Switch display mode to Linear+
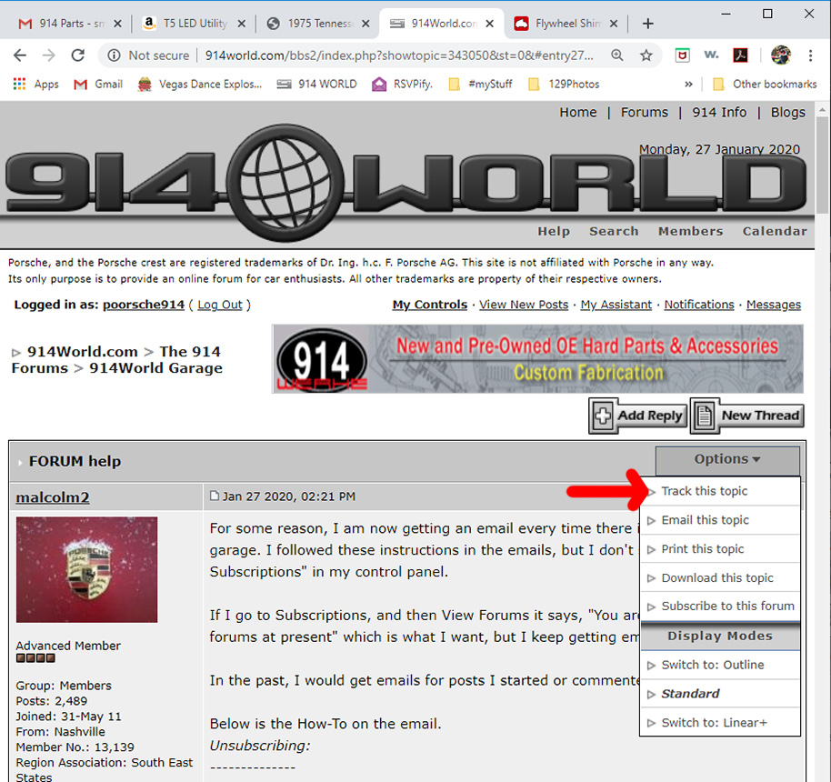The width and height of the screenshot is (831, 782). coord(720,723)
